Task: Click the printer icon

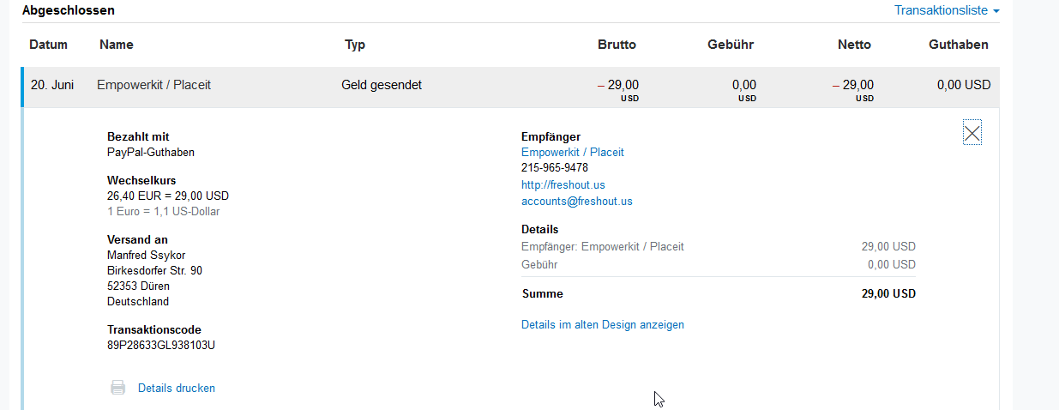Action: tap(118, 388)
